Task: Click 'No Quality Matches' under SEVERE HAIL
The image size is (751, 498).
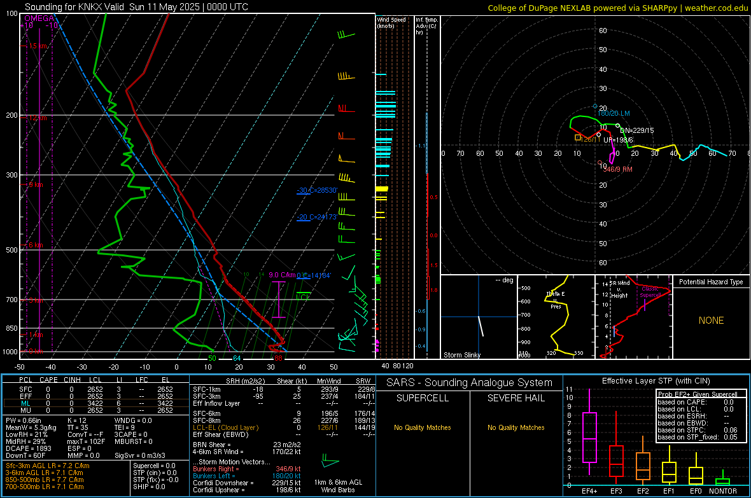Action: pos(516,427)
